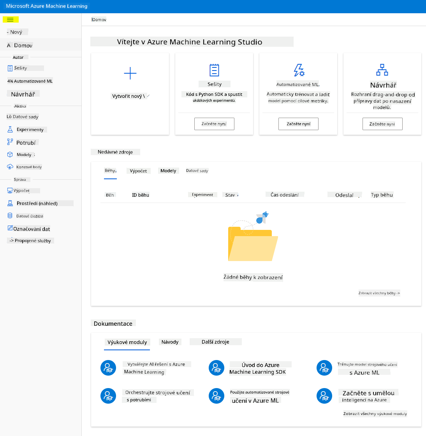This screenshot has height=436, width=426.
Task: Click the Prostředí (náhled) icon
Action: click(x=10, y=203)
